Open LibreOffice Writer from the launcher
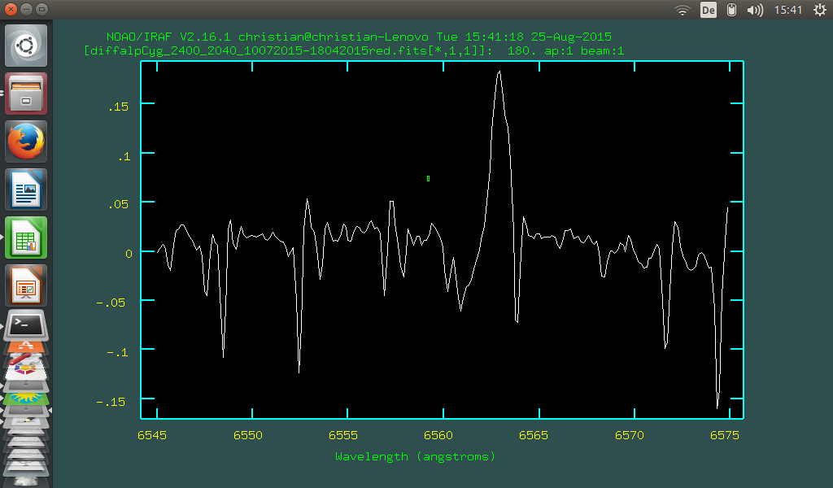Screen dimensions: 833x488 click(x=25, y=189)
